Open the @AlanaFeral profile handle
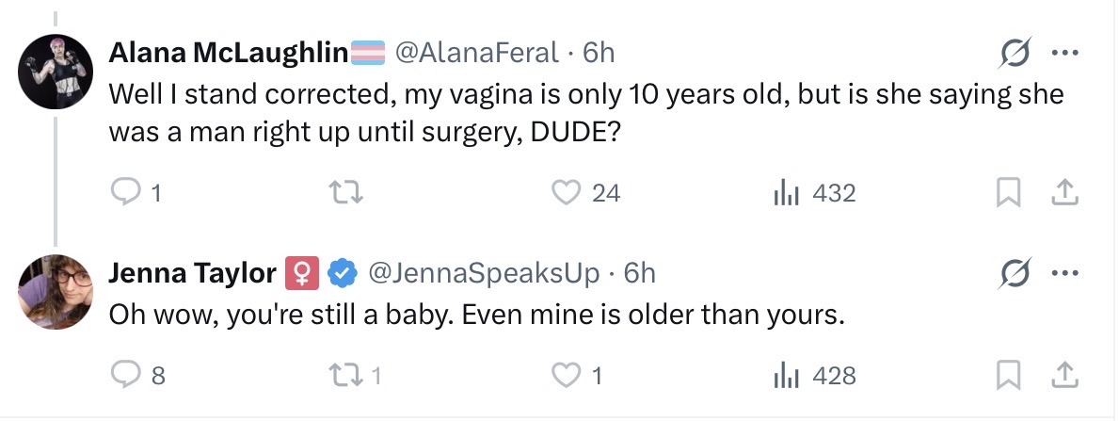 (x=476, y=53)
